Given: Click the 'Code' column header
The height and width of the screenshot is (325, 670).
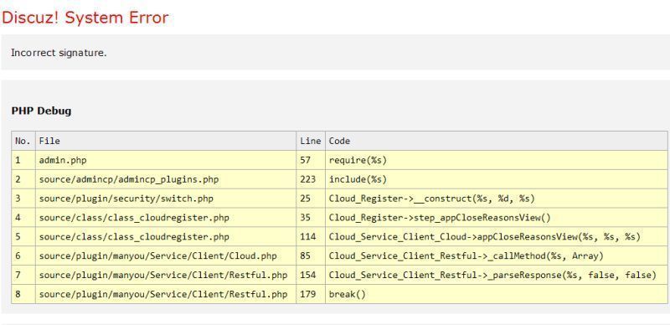Looking at the screenshot, I should (x=497, y=141).
